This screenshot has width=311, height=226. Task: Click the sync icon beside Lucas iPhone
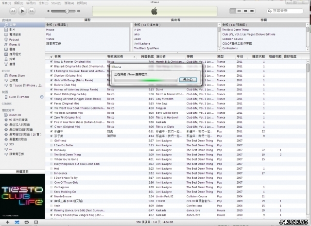point(42,97)
